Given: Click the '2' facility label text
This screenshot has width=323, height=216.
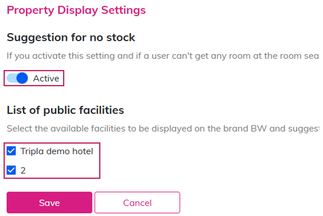Looking at the screenshot, I should [23, 171].
